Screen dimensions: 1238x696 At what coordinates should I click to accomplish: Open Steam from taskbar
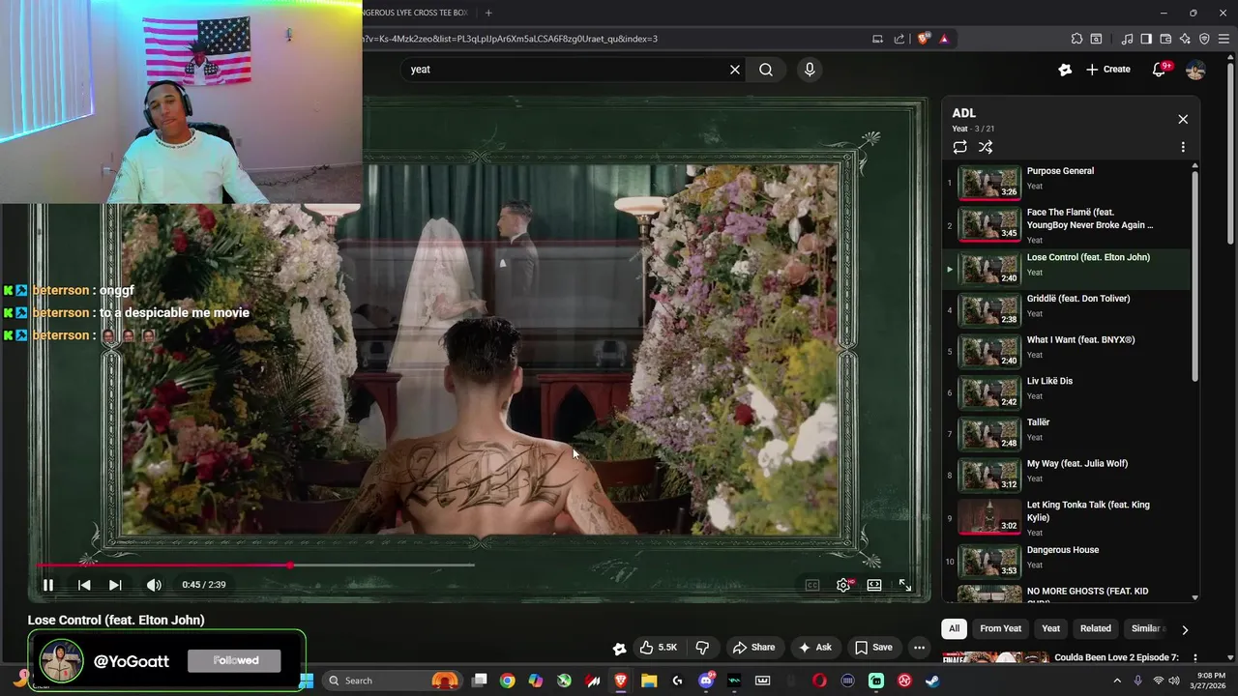tap(932, 681)
